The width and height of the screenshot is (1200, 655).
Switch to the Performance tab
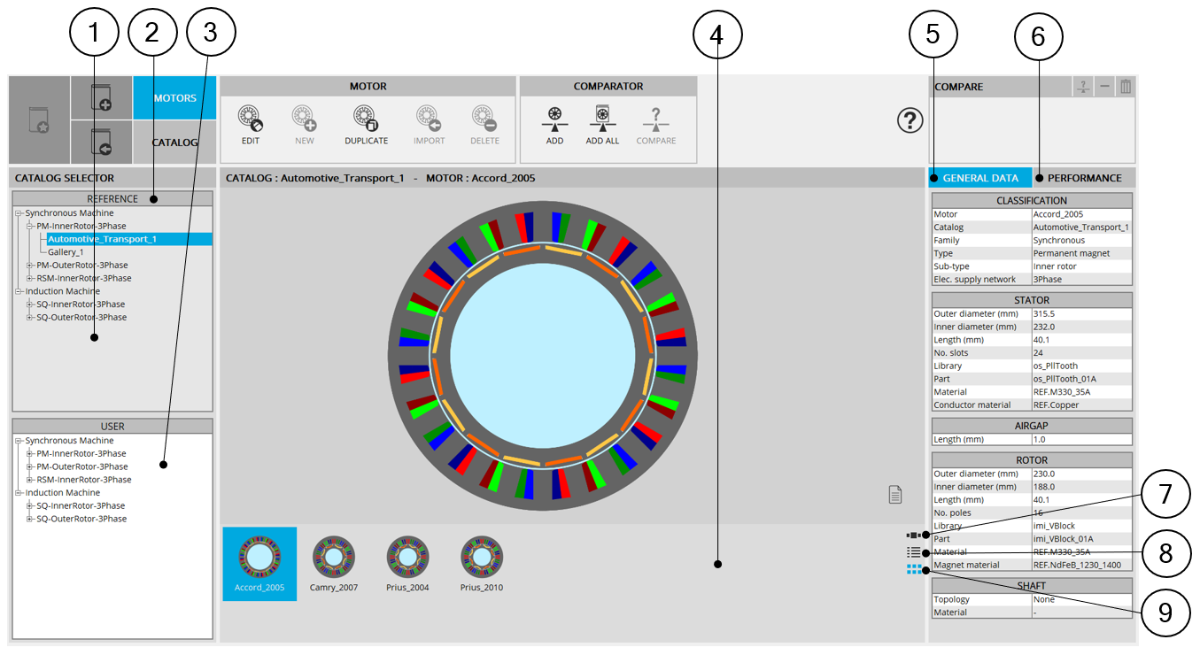tap(1084, 178)
